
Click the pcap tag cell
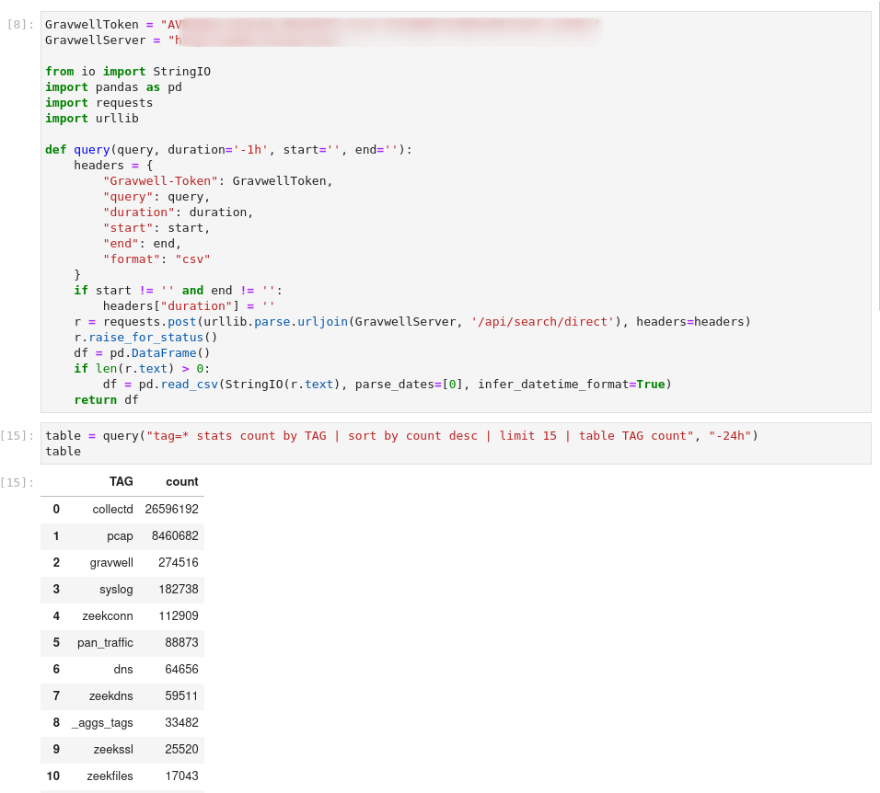[120, 535]
